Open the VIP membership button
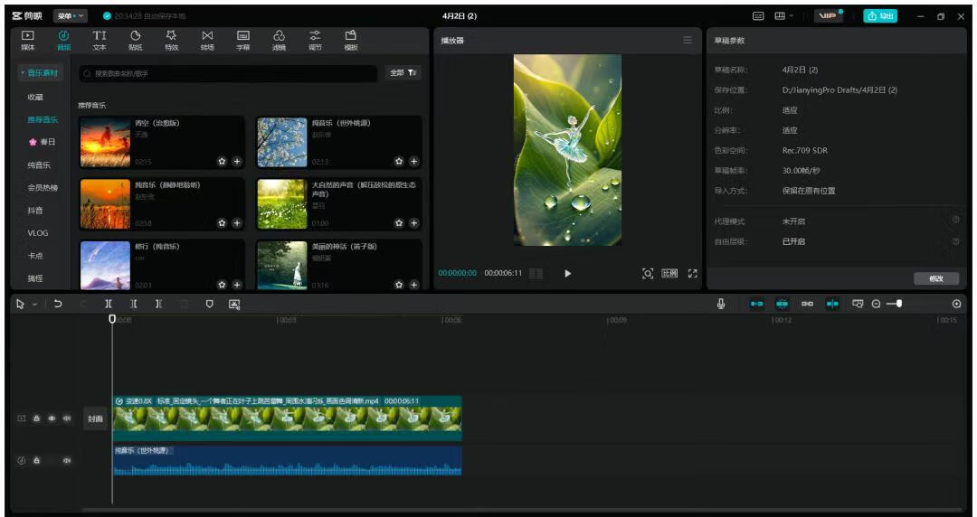977x517 pixels. coord(828,15)
